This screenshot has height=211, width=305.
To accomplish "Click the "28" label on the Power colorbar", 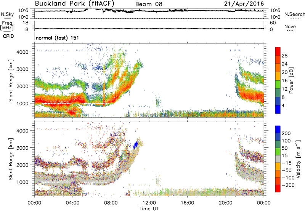I will coord(284,56).
